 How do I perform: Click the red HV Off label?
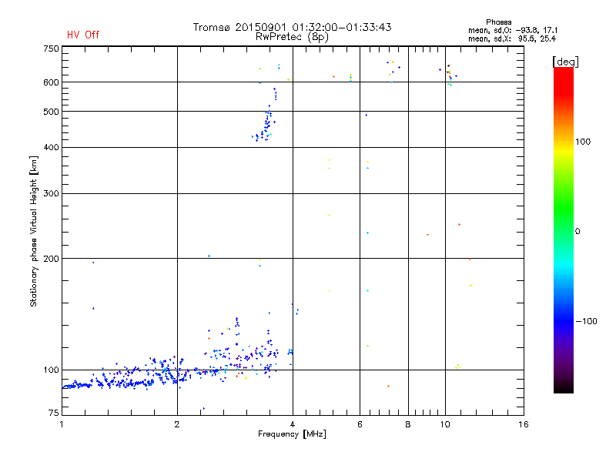(x=83, y=35)
